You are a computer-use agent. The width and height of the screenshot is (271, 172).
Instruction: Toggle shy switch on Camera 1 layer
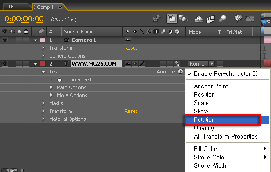pos(128,40)
